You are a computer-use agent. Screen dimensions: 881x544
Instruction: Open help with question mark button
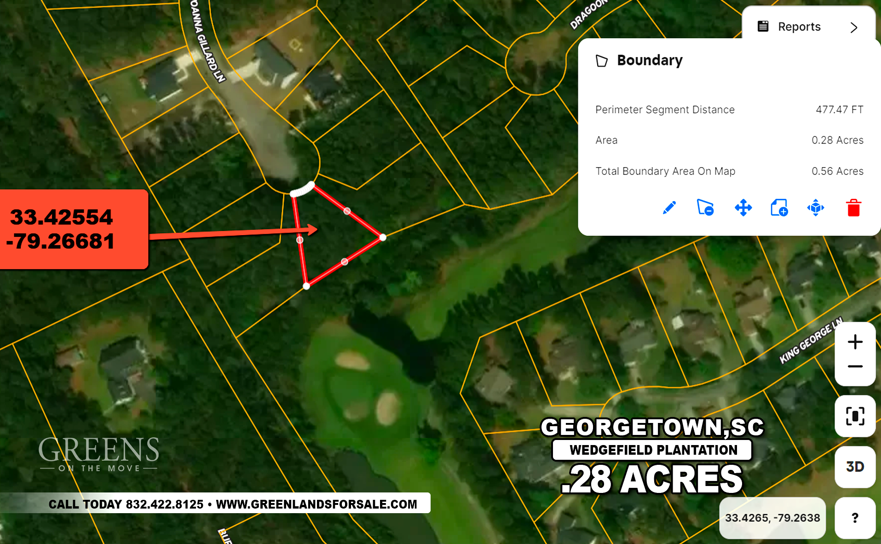pos(855,518)
